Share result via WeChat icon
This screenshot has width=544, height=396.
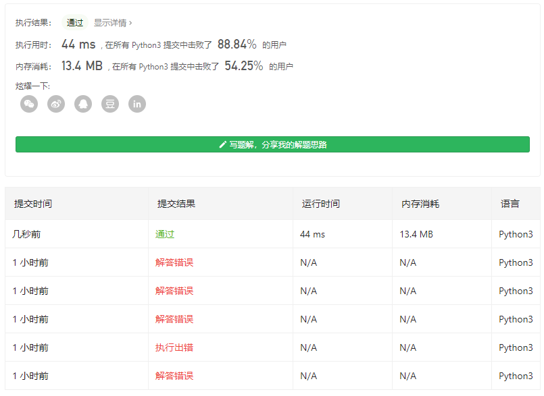pyautogui.click(x=29, y=104)
